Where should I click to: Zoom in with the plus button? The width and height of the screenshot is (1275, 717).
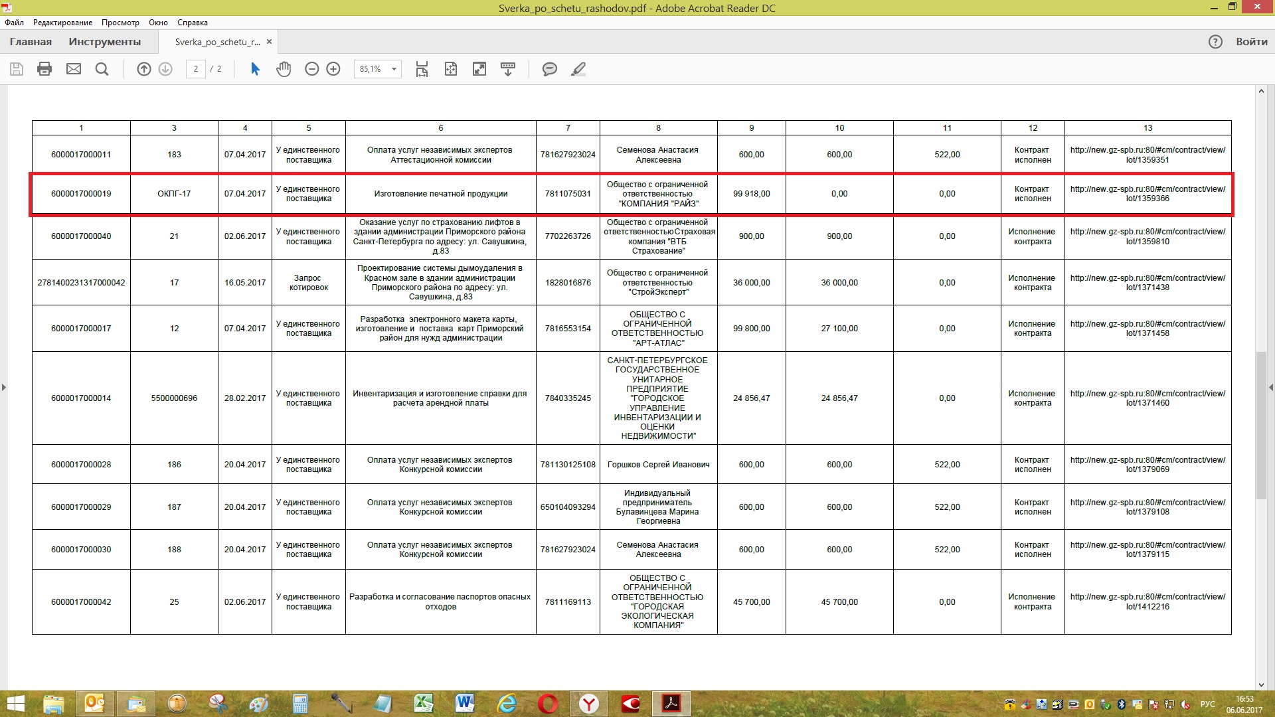click(x=333, y=69)
